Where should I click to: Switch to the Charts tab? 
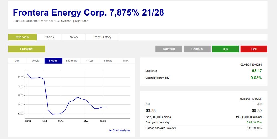[49, 37]
